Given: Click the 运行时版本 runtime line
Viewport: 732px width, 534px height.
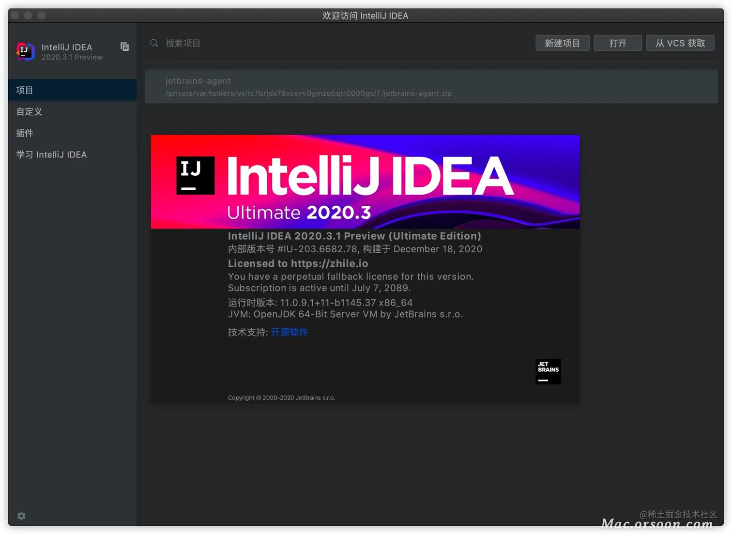Looking at the screenshot, I should (x=320, y=303).
